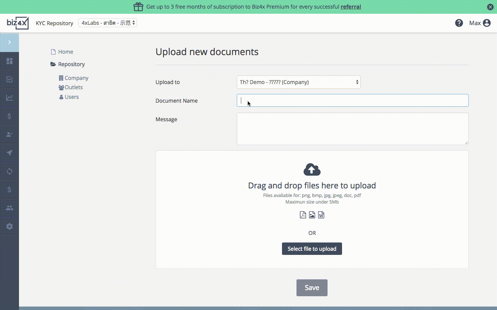Open the settings gear icon in sidebar

(9, 226)
